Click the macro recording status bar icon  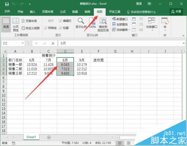pos(13,143)
